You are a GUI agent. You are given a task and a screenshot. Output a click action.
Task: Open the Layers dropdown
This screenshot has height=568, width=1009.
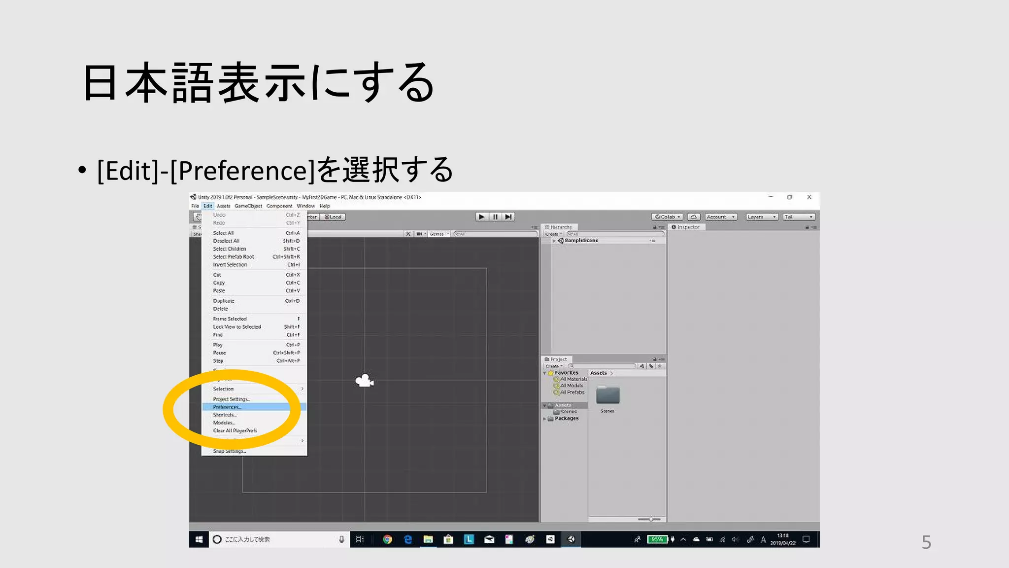coord(762,216)
